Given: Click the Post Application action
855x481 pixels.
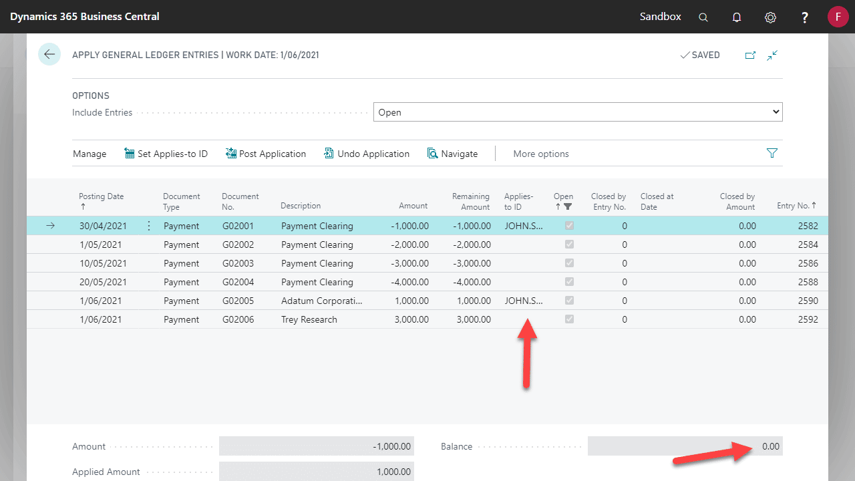Looking at the screenshot, I should (x=266, y=154).
